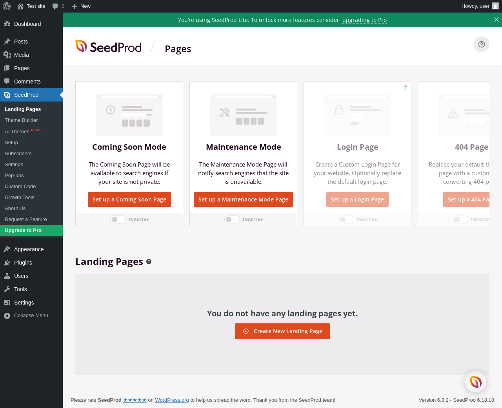The width and height of the screenshot is (502, 408).
Task: Open Tools in the sidebar
Action: (31, 289)
